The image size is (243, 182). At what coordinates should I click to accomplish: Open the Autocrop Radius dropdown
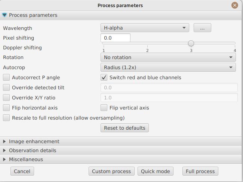(x=168, y=67)
